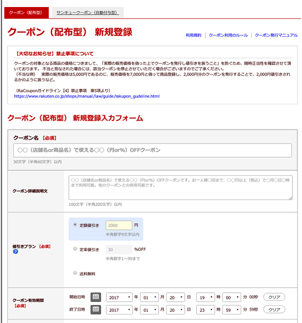Select the percentage discount (定率値引き) option
The height and width of the screenshot is (323, 302).
[75, 249]
